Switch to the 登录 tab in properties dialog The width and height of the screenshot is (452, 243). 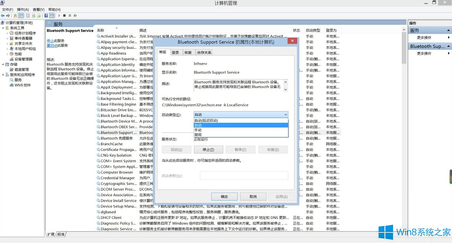(x=175, y=53)
